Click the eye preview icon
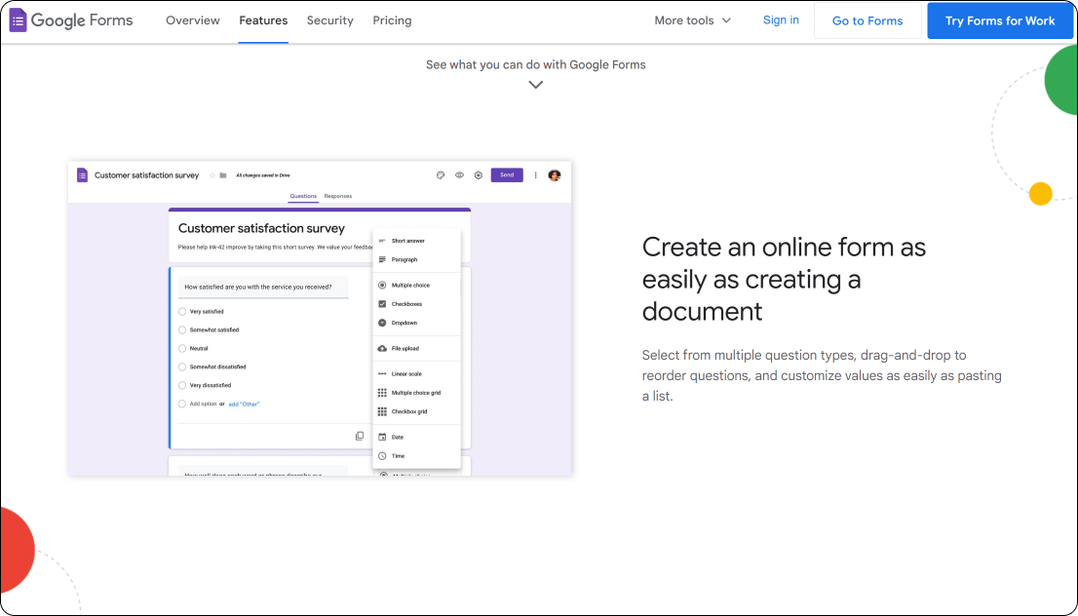This screenshot has height=616, width=1078. coord(459,175)
